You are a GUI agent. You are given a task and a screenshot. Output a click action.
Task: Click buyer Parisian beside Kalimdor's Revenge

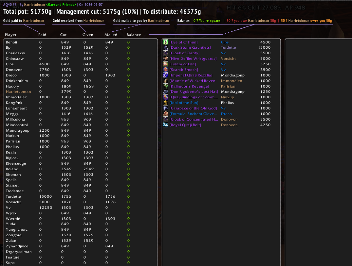(x=228, y=86)
